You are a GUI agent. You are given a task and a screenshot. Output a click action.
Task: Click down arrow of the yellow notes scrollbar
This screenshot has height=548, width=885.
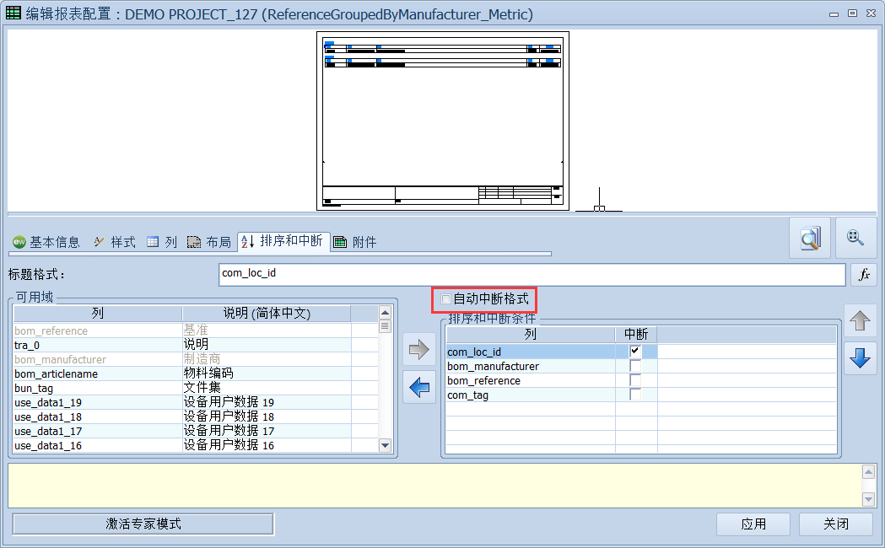coord(869,499)
